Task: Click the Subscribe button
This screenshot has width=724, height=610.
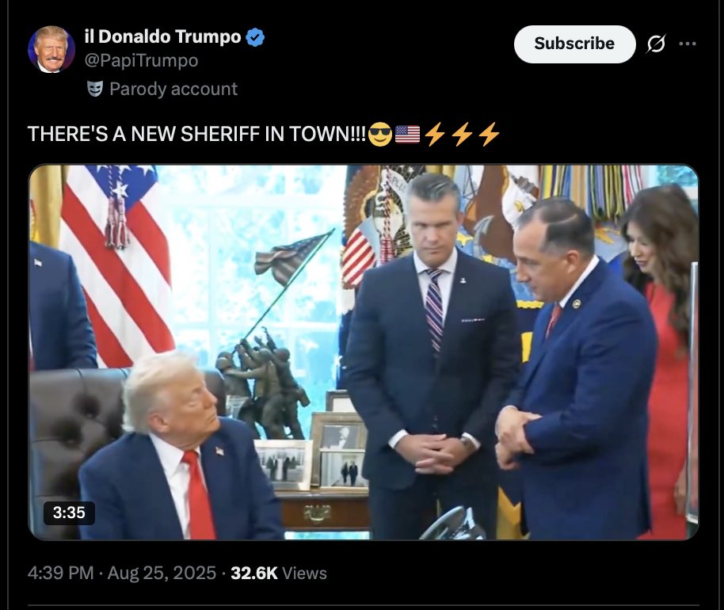Action: [x=574, y=44]
